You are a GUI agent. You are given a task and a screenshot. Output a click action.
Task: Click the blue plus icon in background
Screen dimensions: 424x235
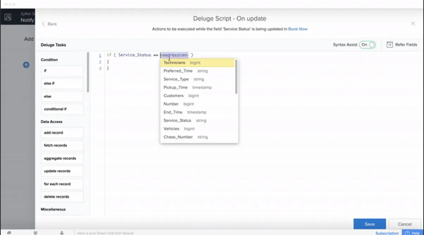tap(26, 65)
